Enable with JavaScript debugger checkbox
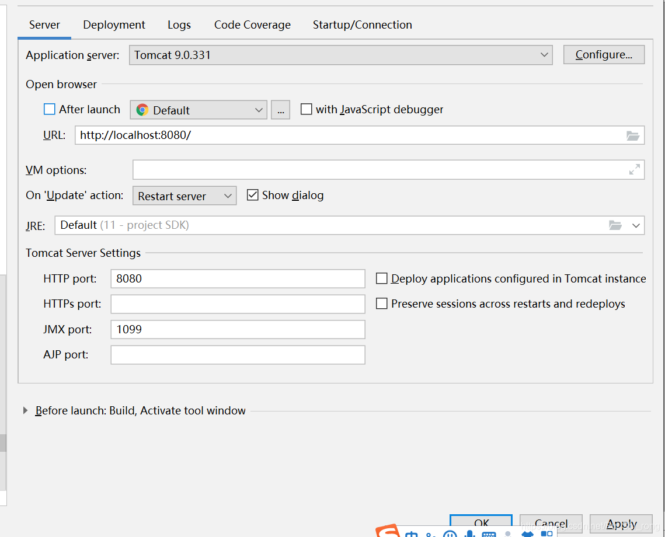665x537 pixels. click(x=306, y=109)
